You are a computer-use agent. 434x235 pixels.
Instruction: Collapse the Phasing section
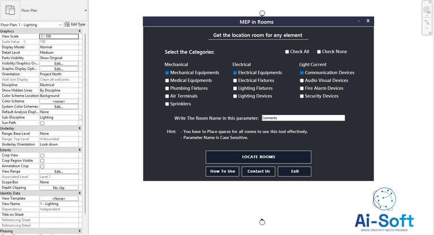[80, 231]
